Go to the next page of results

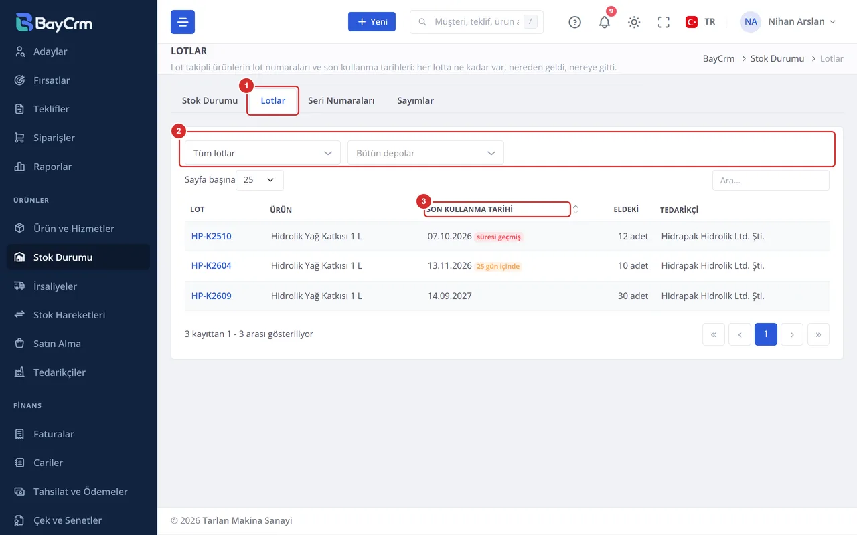coord(792,334)
